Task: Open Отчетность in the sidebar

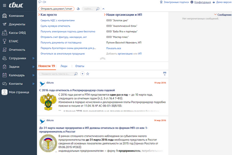Action: click(17, 50)
